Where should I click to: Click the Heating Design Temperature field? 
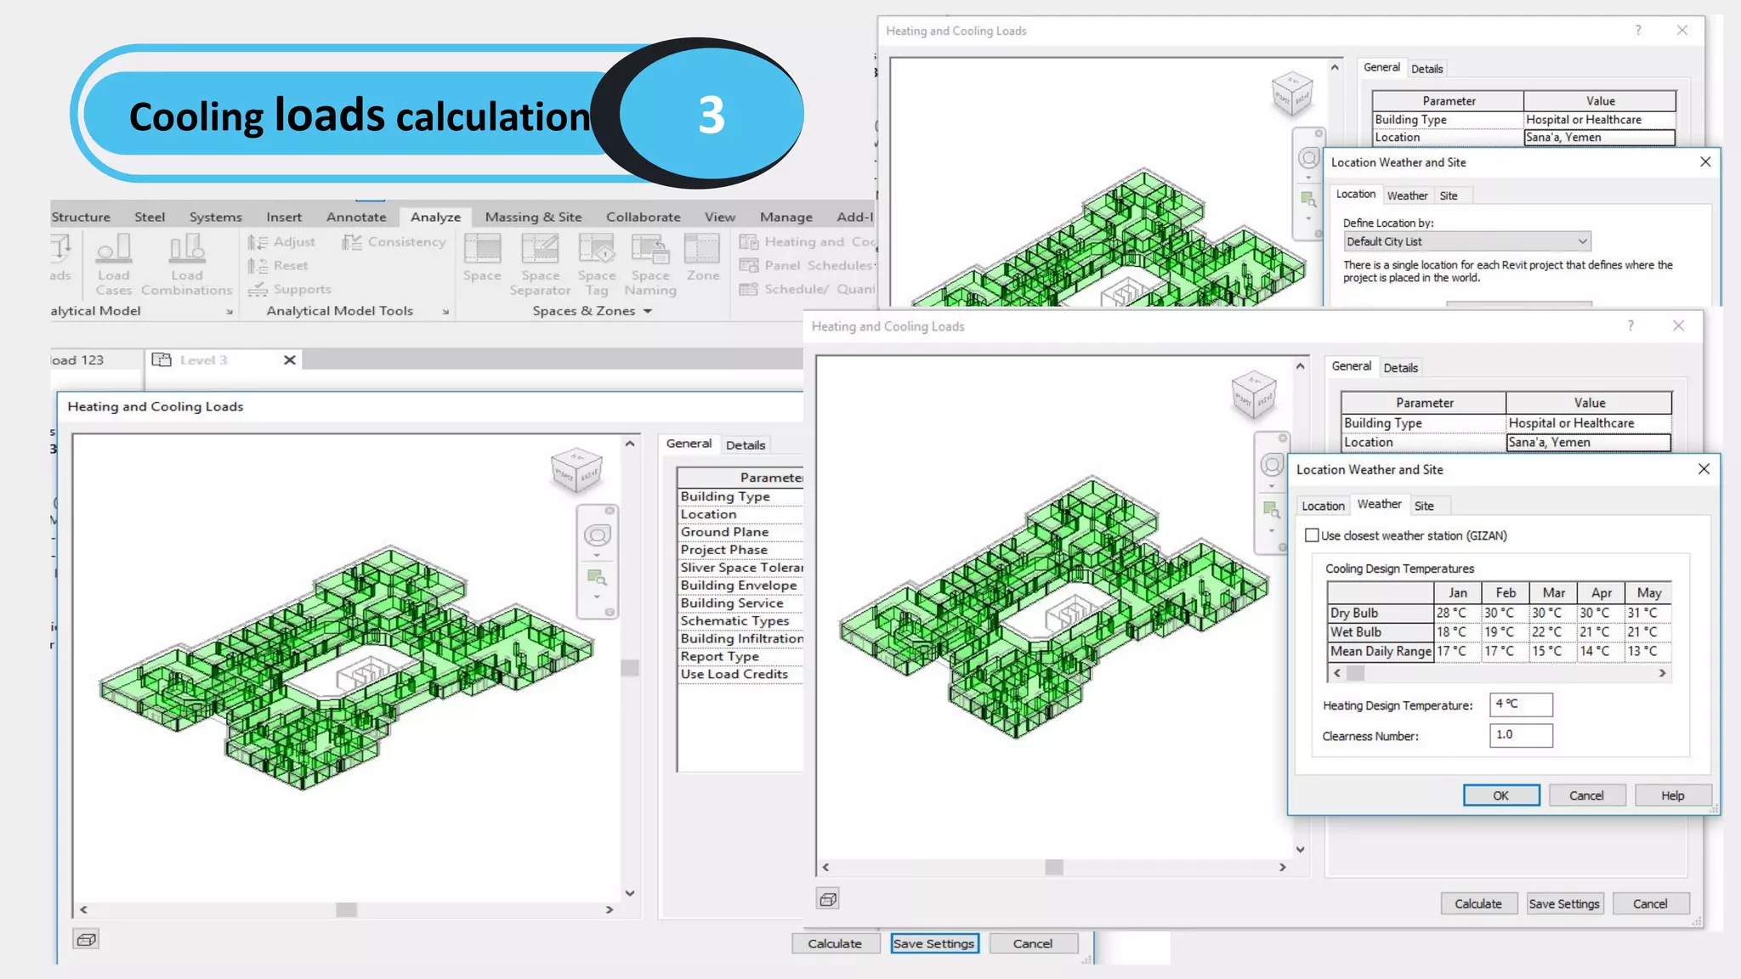coord(1520,705)
